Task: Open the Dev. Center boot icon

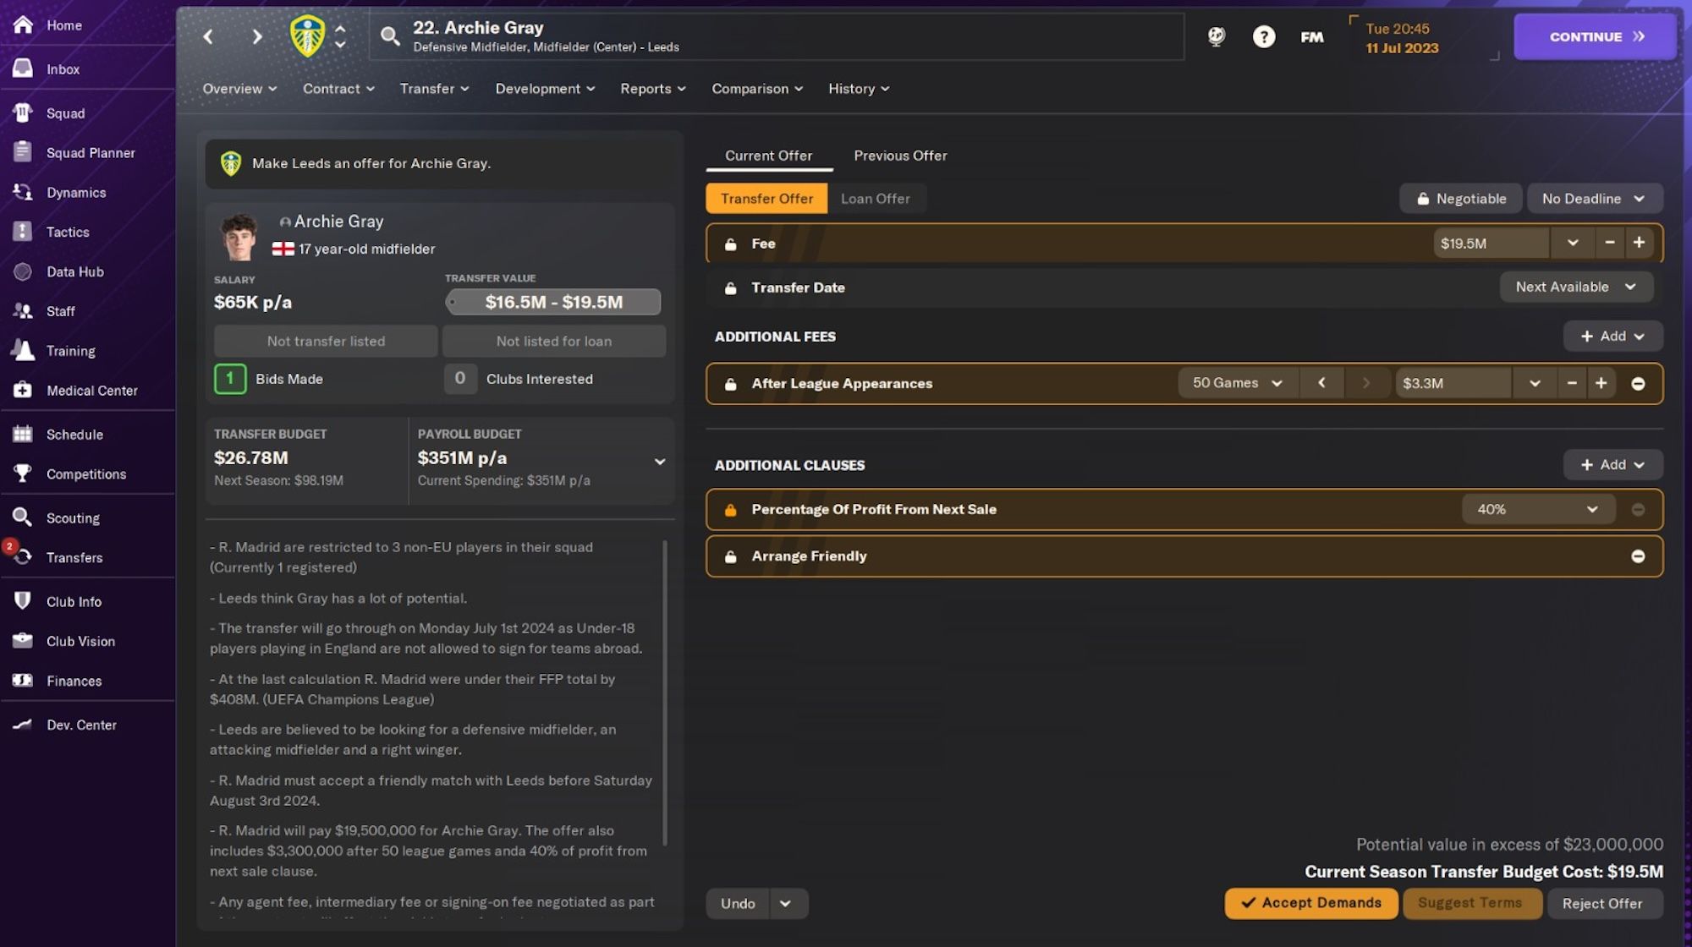Action: tap(23, 725)
